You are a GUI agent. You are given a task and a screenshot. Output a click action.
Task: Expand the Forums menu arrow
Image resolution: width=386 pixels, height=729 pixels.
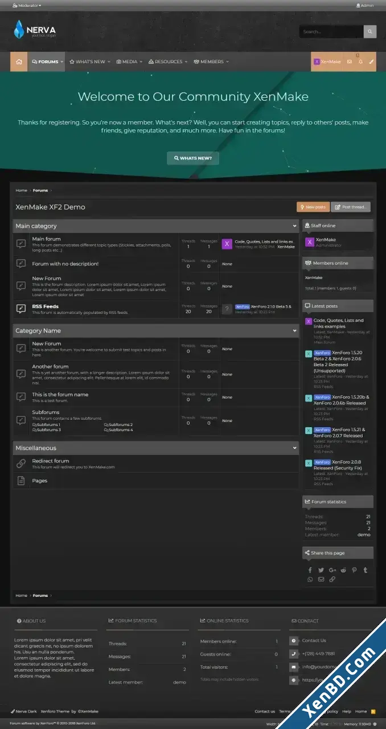pyautogui.click(x=62, y=62)
